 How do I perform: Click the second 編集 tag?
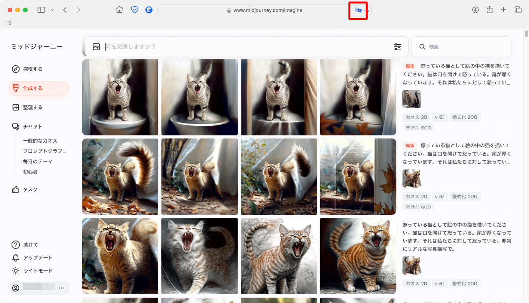(410, 145)
